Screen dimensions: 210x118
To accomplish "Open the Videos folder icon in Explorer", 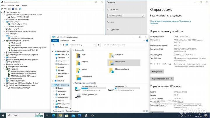I will 78,55.
